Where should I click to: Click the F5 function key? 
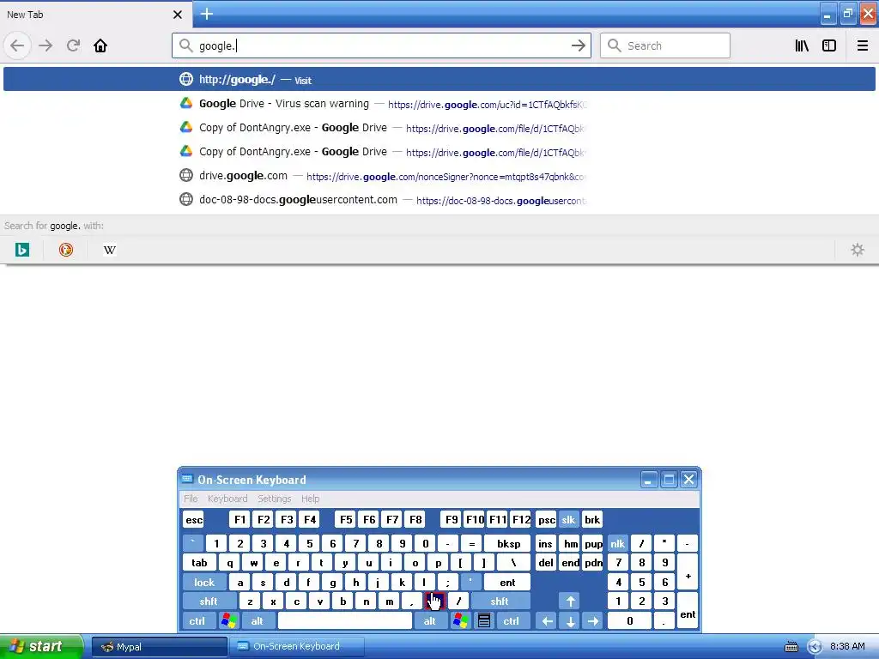[x=346, y=520]
